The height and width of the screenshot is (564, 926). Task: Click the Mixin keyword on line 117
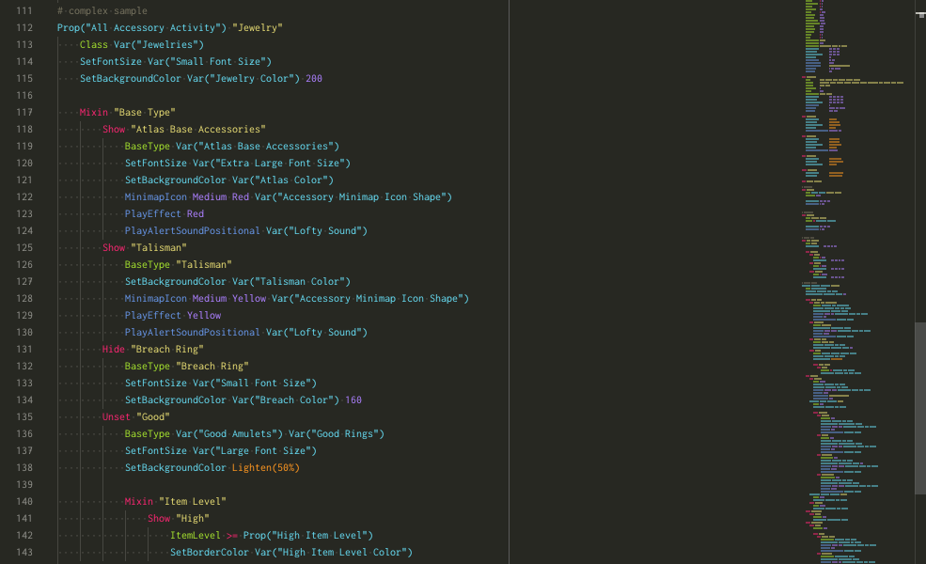(x=94, y=112)
